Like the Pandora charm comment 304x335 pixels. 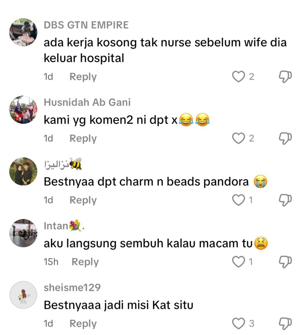click(x=238, y=200)
